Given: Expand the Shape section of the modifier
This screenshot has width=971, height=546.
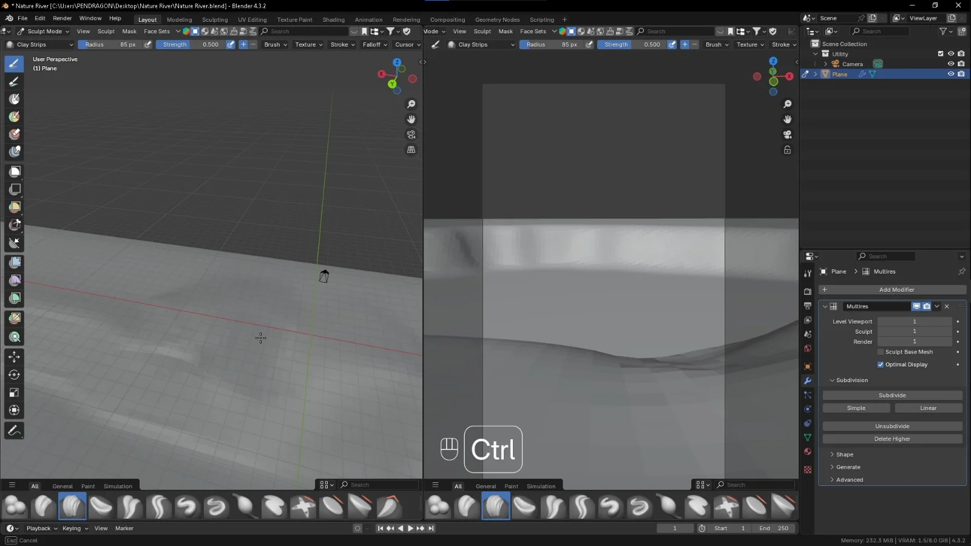Looking at the screenshot, I should tap(844, 454).
